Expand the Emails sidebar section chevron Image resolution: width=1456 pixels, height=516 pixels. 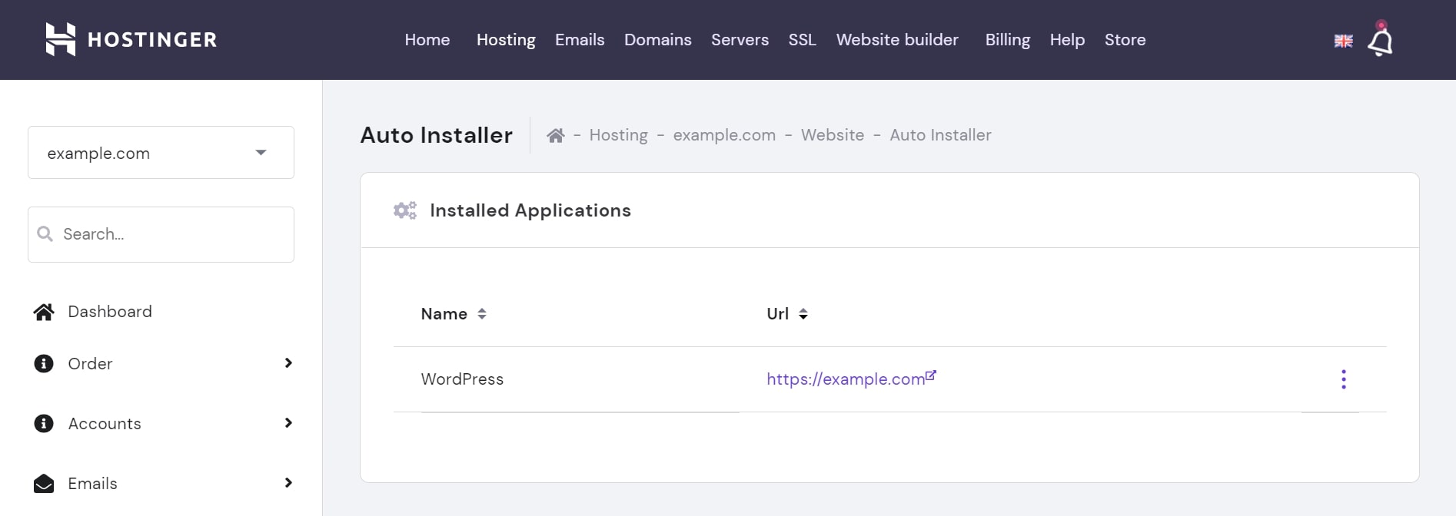point(288,483)
